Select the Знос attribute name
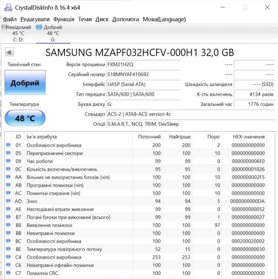The width and height of the screenshot is (278, 279). tap(32, 201)
